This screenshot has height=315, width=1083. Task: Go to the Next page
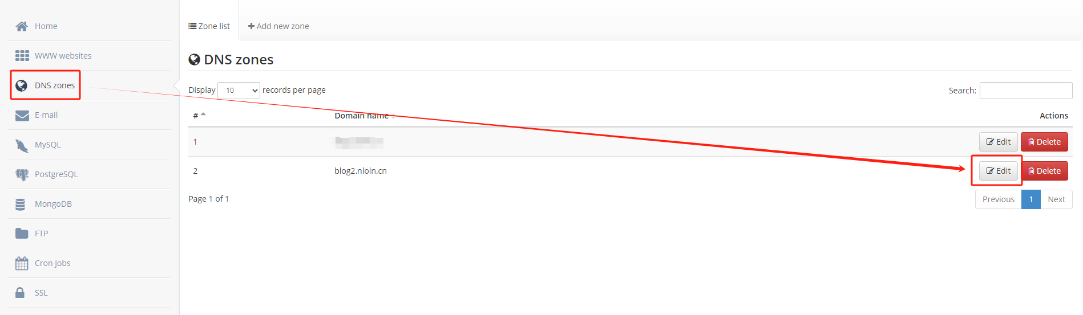(x=1056, y=199)
